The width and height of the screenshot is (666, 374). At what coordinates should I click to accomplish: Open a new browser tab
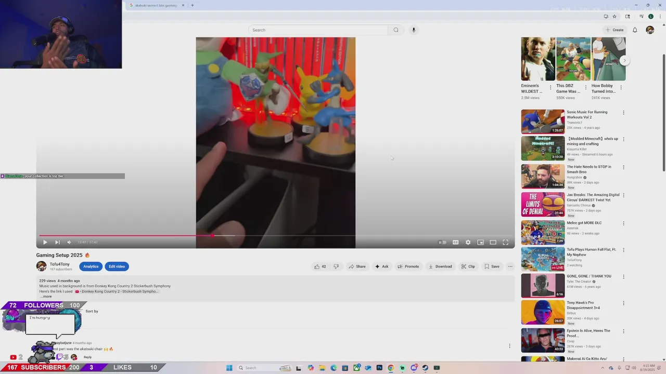[x=192, y=5]
